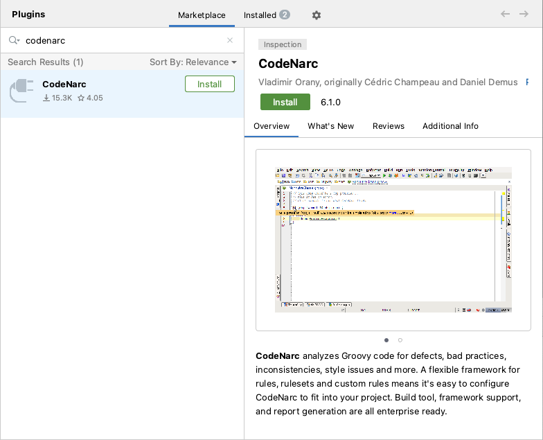The height and width of the screenshot is (440, 543).
Task: Go back with the left arrow
Action: tap(506, 14)
